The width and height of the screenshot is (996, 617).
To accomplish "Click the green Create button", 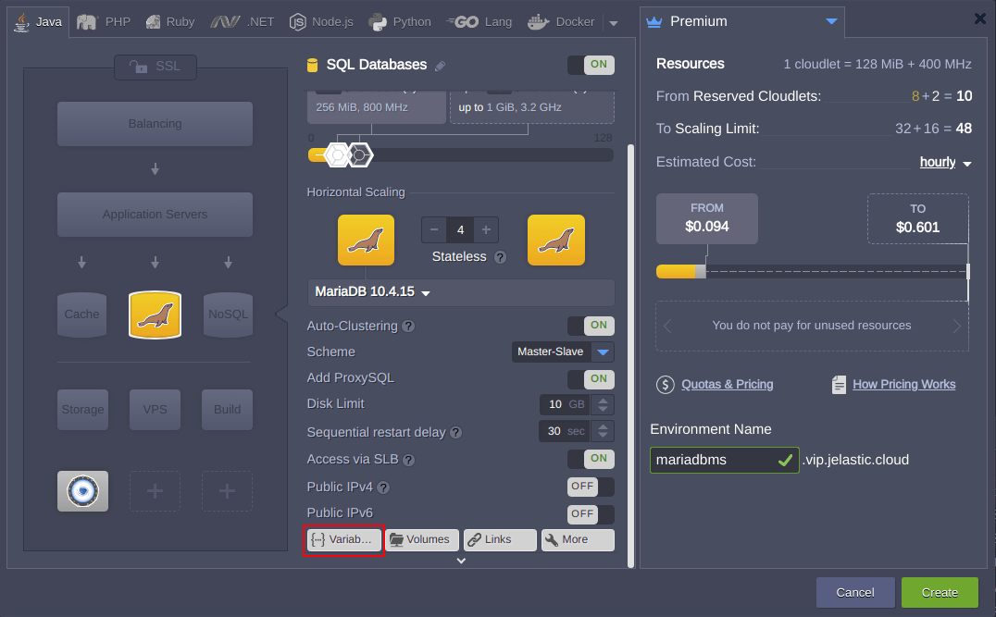I will 940,592.
